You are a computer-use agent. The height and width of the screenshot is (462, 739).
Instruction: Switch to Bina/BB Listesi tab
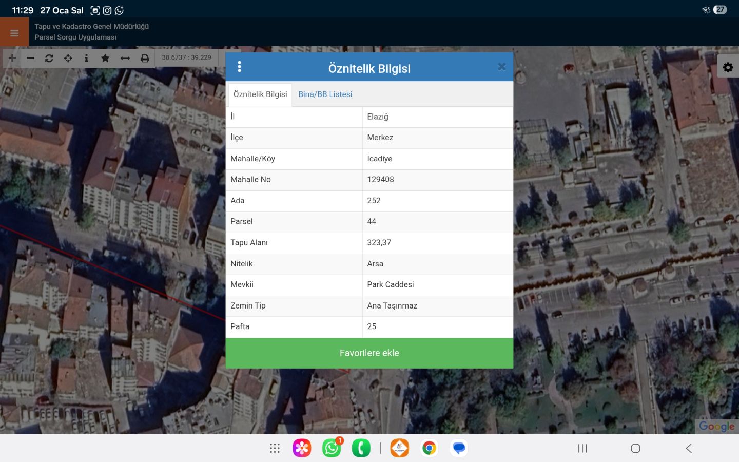coord(325,94)
